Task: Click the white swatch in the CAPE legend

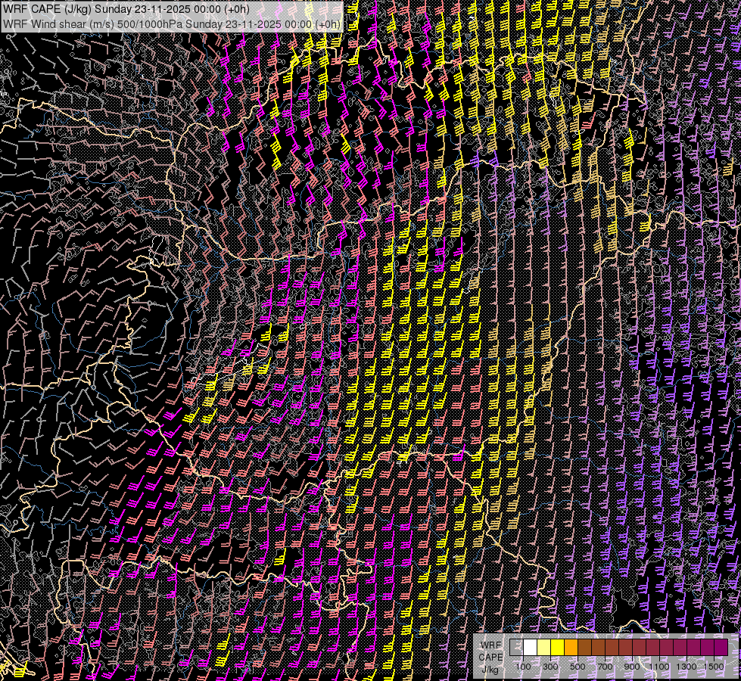Action: tap(530, 648)
